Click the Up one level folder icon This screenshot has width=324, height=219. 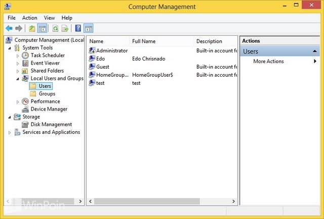click(x=32, y=28)
